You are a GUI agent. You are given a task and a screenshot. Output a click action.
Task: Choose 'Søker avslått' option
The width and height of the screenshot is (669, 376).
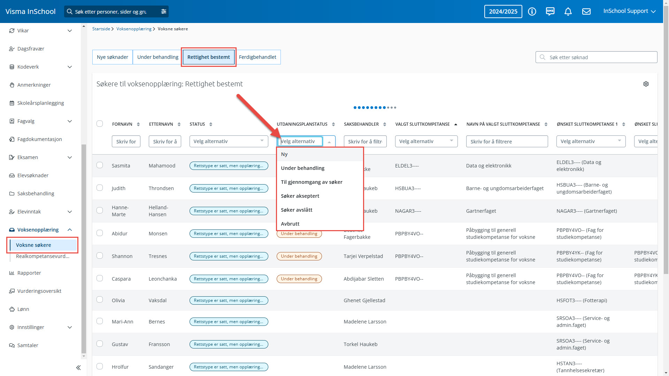[x=320, y=210]
